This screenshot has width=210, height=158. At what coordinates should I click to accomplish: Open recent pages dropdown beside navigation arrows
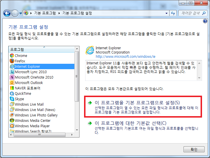pyautogui.click(x=21, y=13)
